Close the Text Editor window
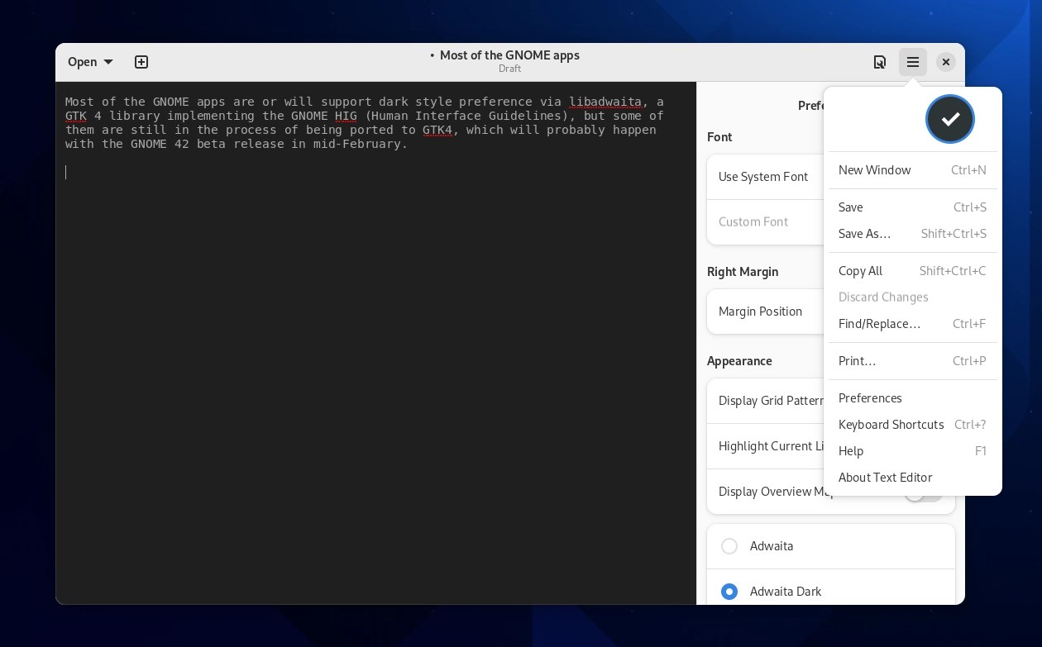Image resolution: width=1042 pixels, height=647 pixels. click(x=946, y=62)
